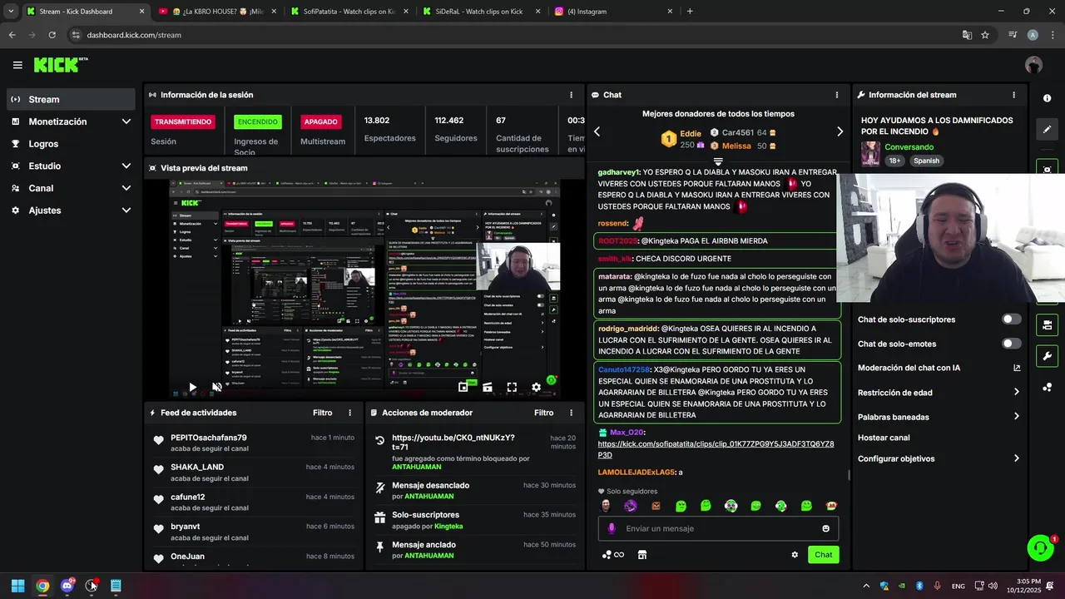Click the address bar URL
The image size is (1065, 599).
point(134,35)
